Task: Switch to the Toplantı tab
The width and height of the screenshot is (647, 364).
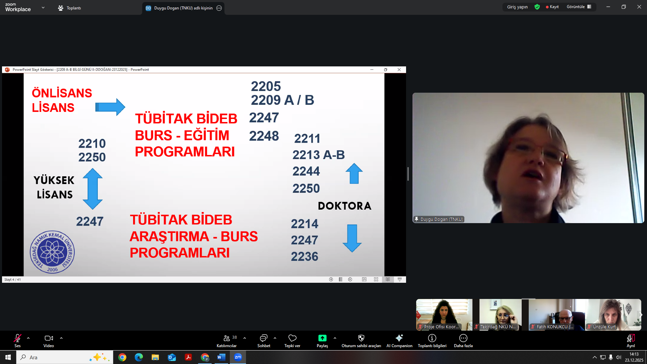Action: click(x=69, y=8)
